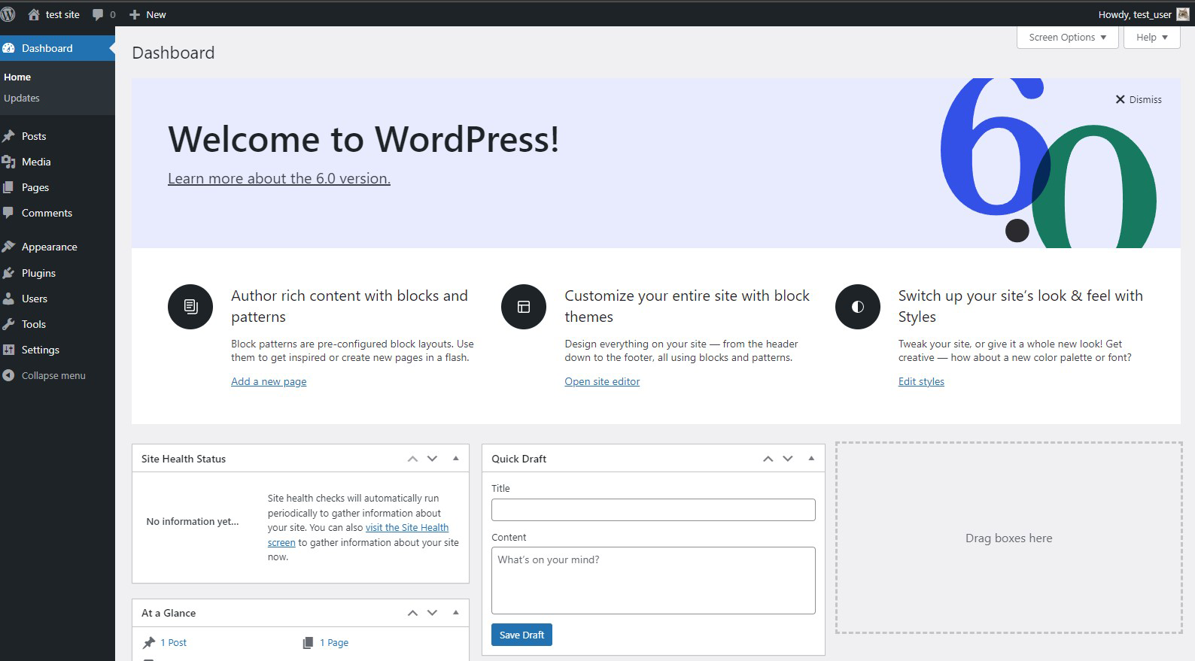Click the Collapse menu arrow icon
The image size is (1195, 661).
click(8, 375)
